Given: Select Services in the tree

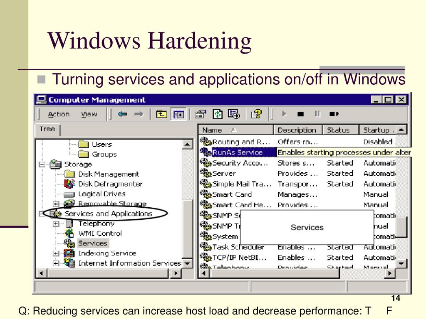Looking at the screenshot, I should (x=93, y=243).
